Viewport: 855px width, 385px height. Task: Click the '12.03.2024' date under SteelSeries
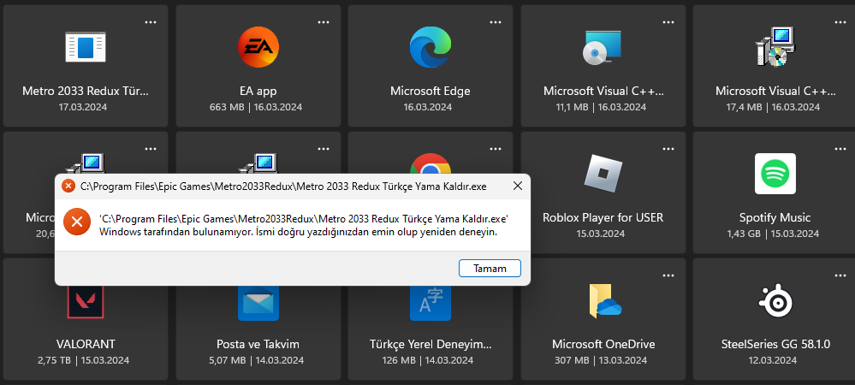click(773, 360)
